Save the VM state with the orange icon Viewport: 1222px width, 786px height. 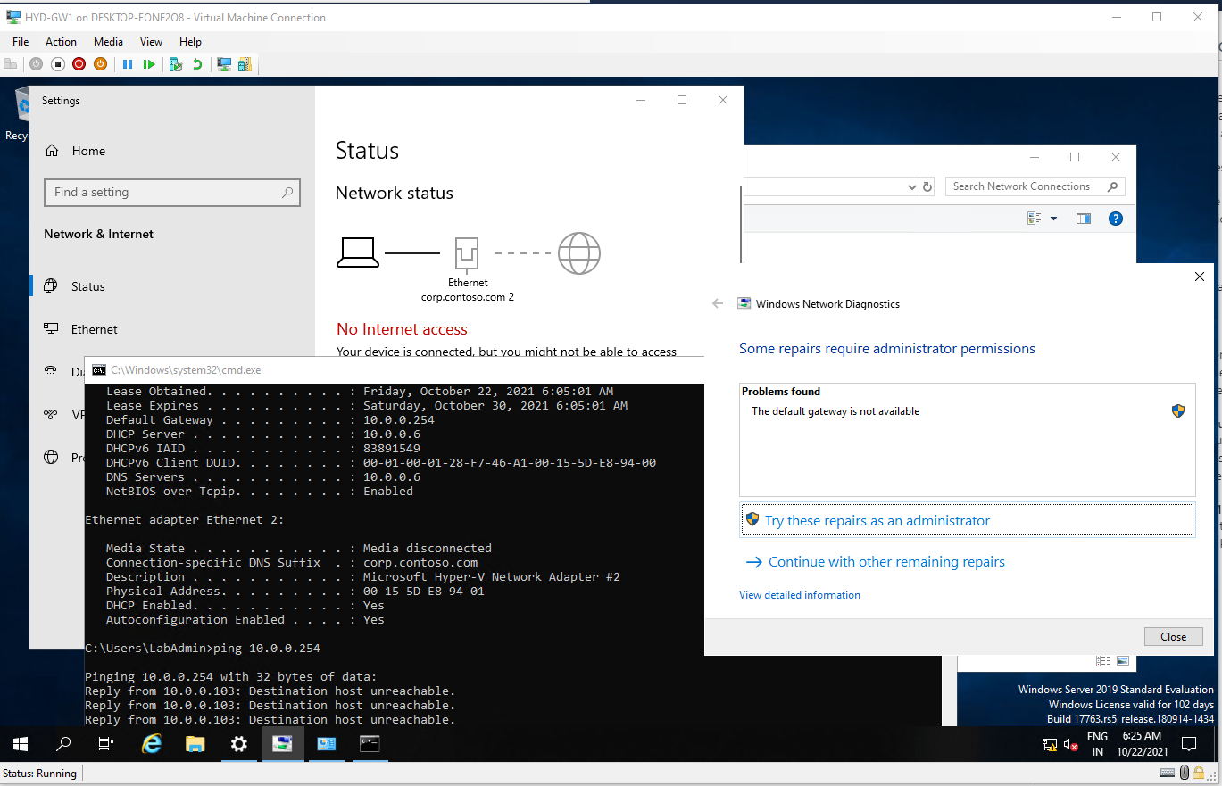(x=100, y=64)
